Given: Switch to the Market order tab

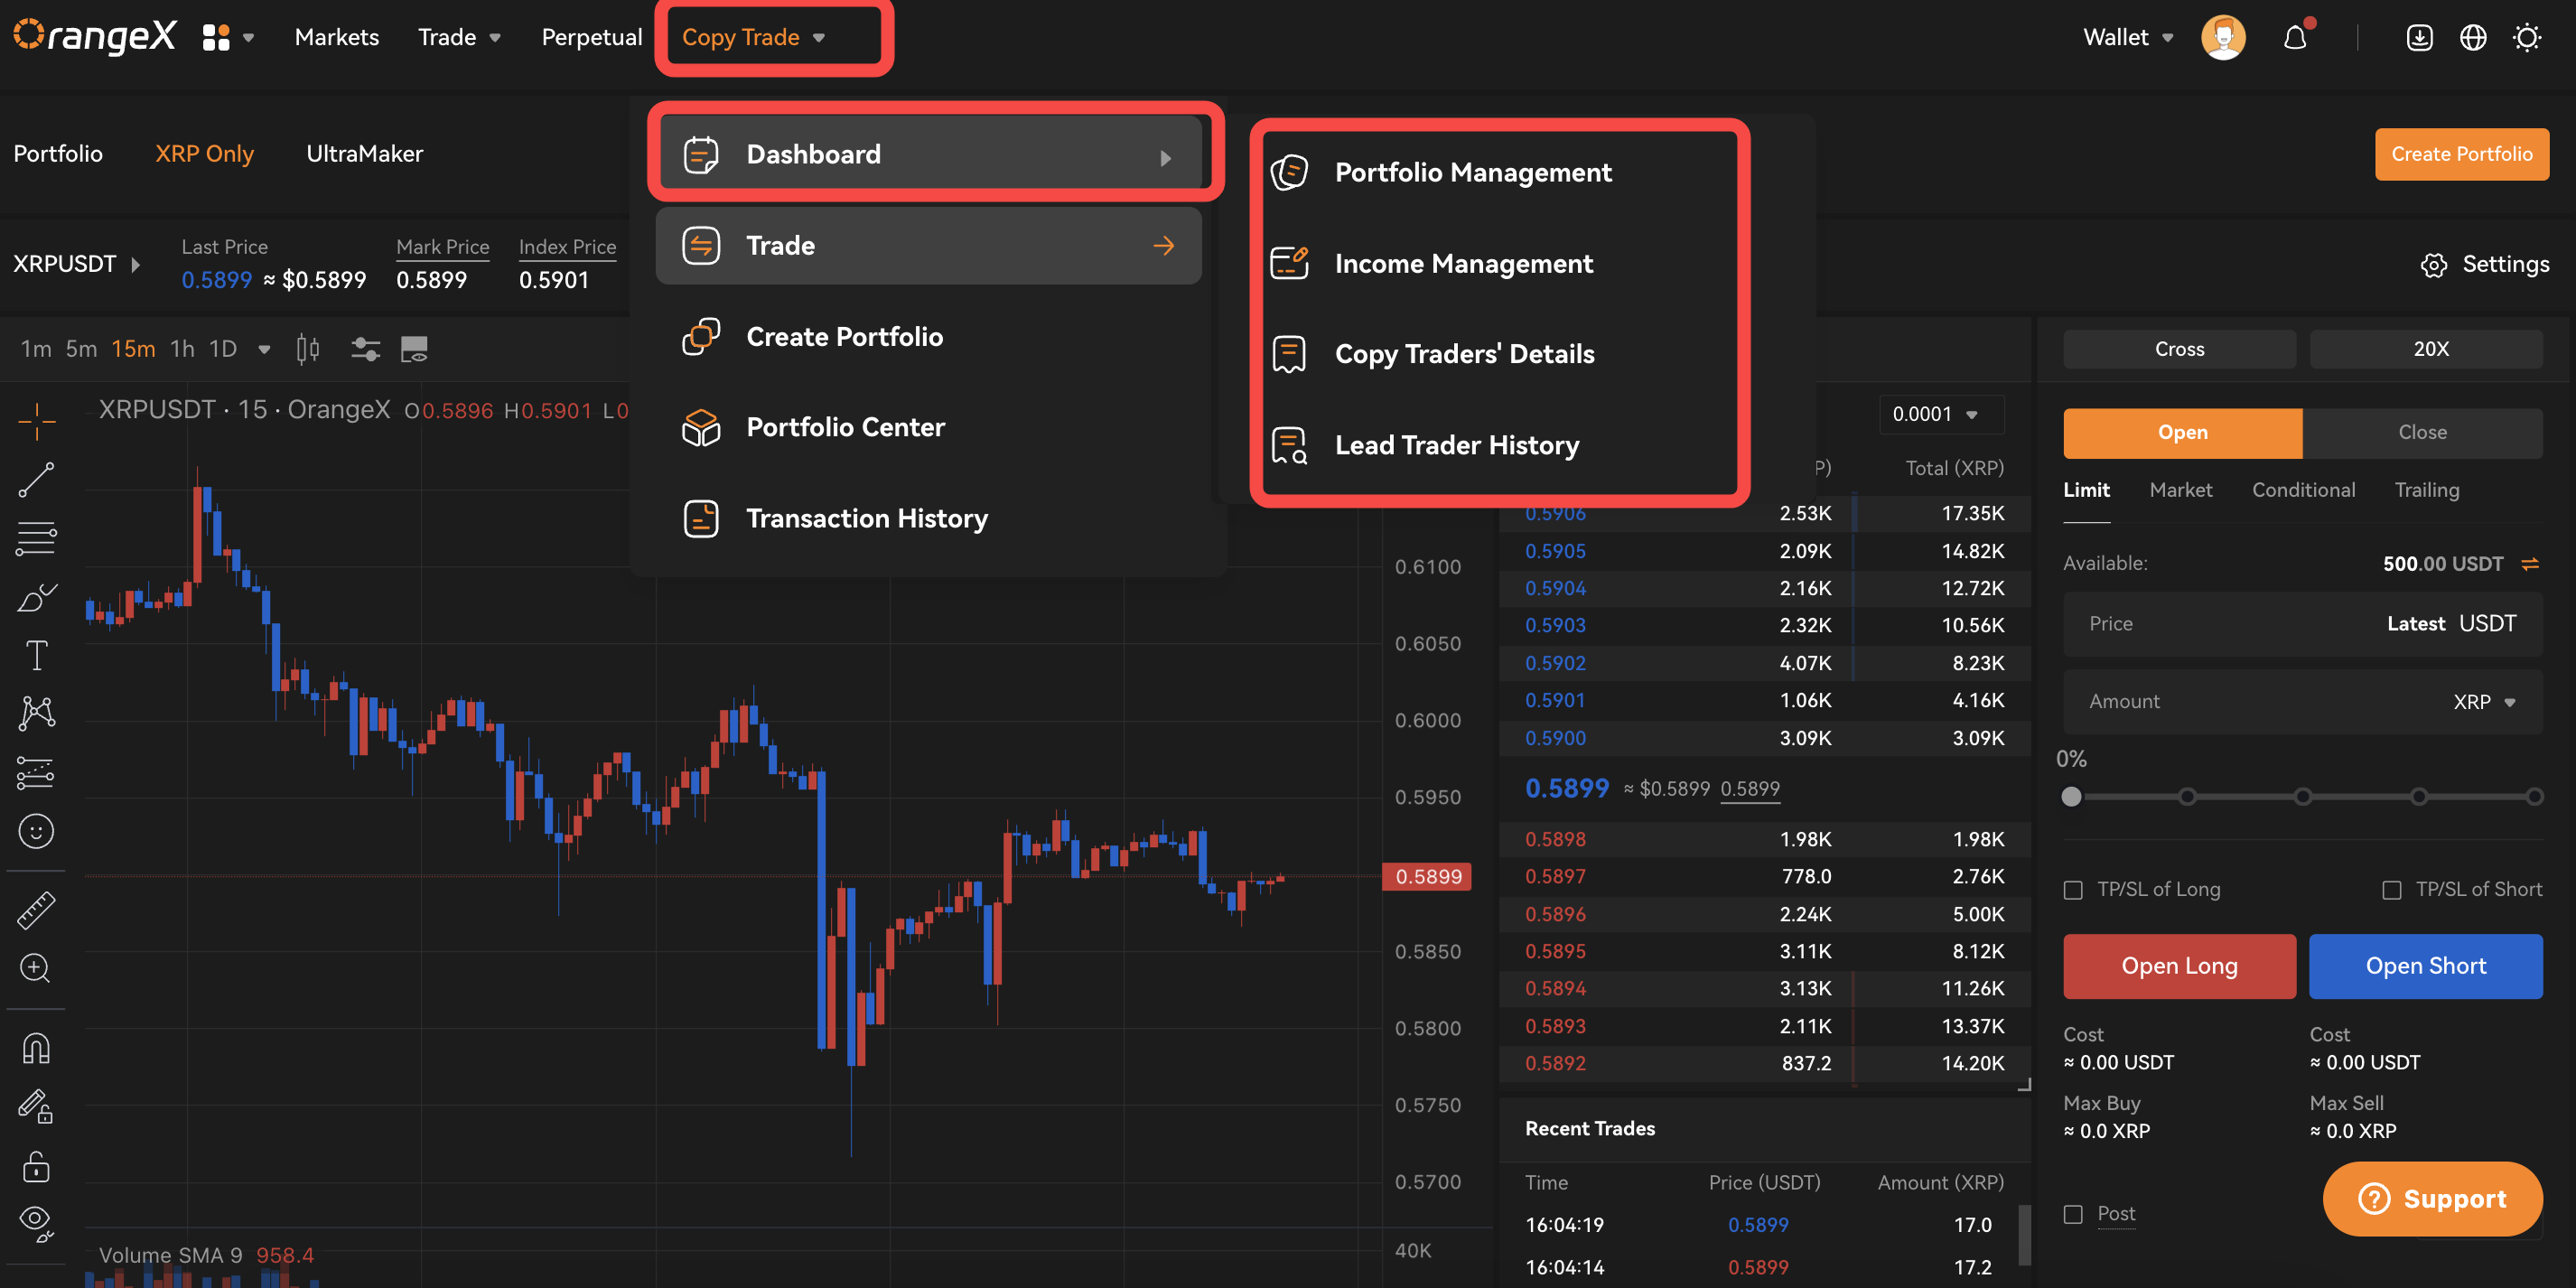Looking at the screenshot, I should point(2181,490).
